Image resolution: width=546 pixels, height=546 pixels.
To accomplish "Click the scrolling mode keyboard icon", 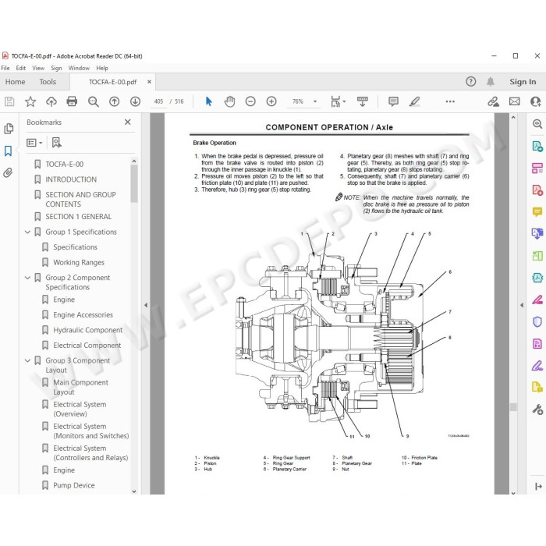I will [x=362, y=101].
